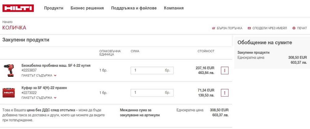The height and width of the screenshot is (129, 310).
Task: Open the drill product title link
Action: [56, 65]
